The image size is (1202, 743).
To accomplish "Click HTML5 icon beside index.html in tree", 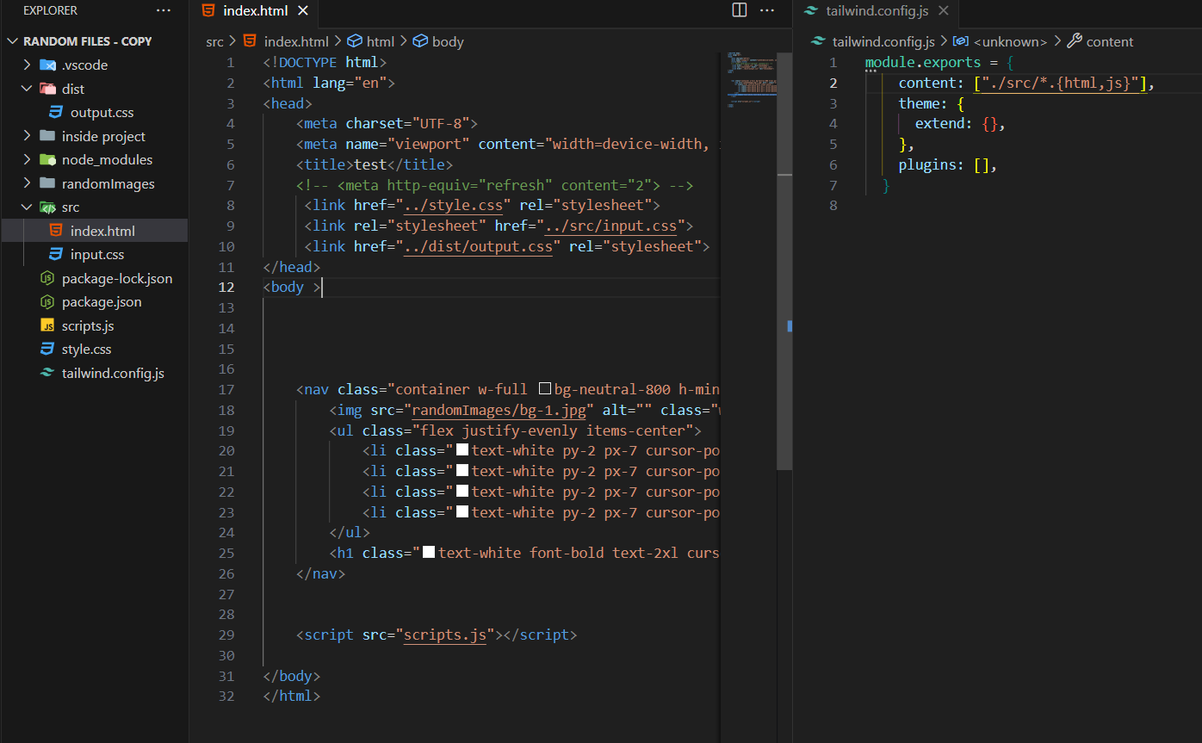I will coord(56,231).
